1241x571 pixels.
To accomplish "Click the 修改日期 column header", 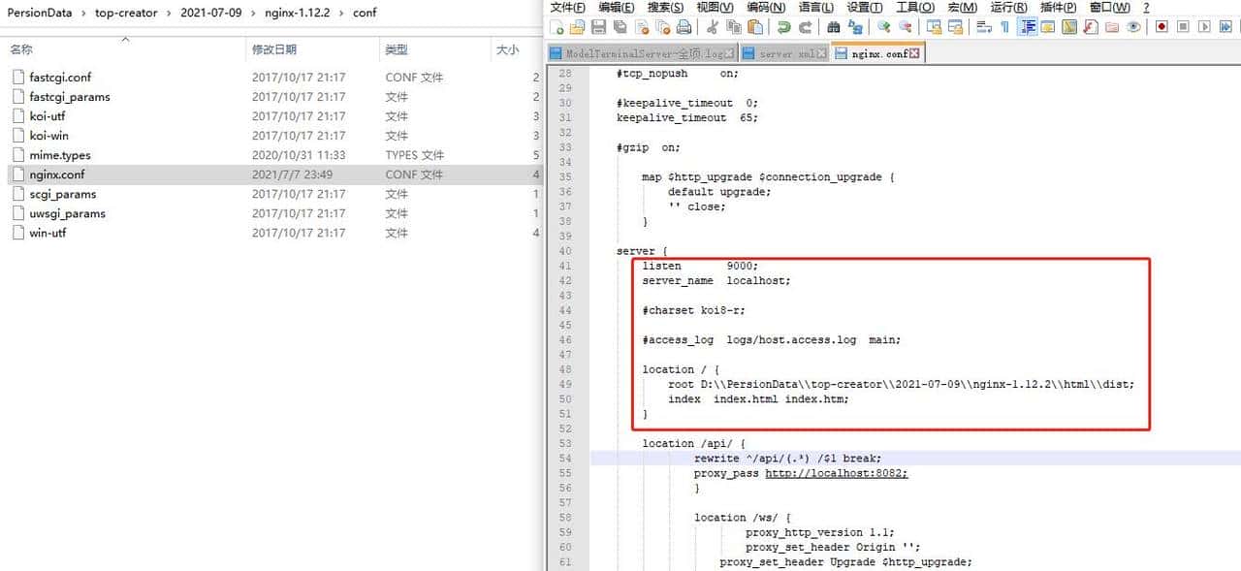I will [274, 49].
